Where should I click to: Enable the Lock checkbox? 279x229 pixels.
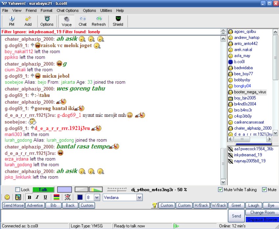click(x=18, y=189)
